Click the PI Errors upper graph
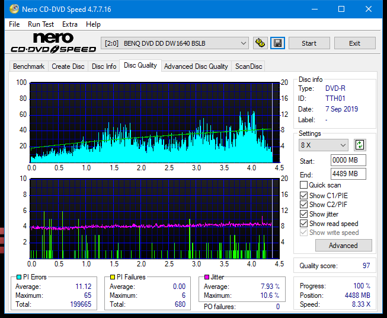The width and height of the screenshot is (387, 318). (155, 122)
